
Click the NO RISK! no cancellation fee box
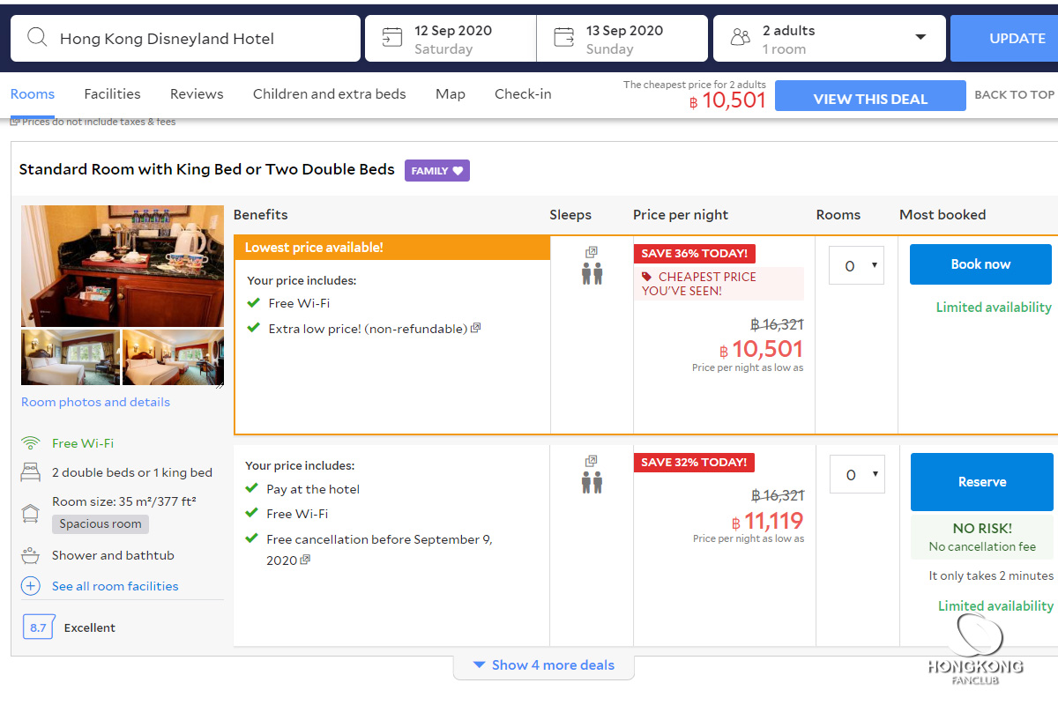click(x=982, y=538)
